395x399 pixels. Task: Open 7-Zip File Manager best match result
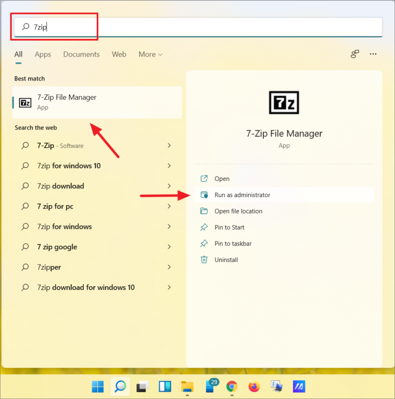[97, 102]
